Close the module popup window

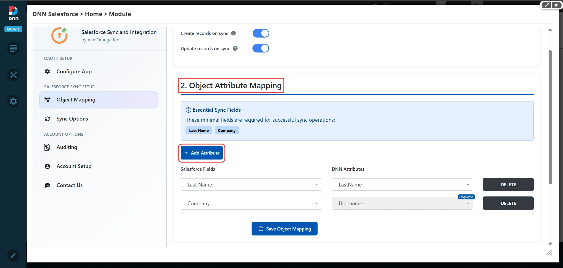coord(556,5)
